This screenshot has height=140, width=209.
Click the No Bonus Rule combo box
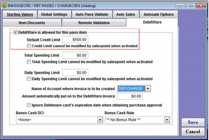(138, 120)
